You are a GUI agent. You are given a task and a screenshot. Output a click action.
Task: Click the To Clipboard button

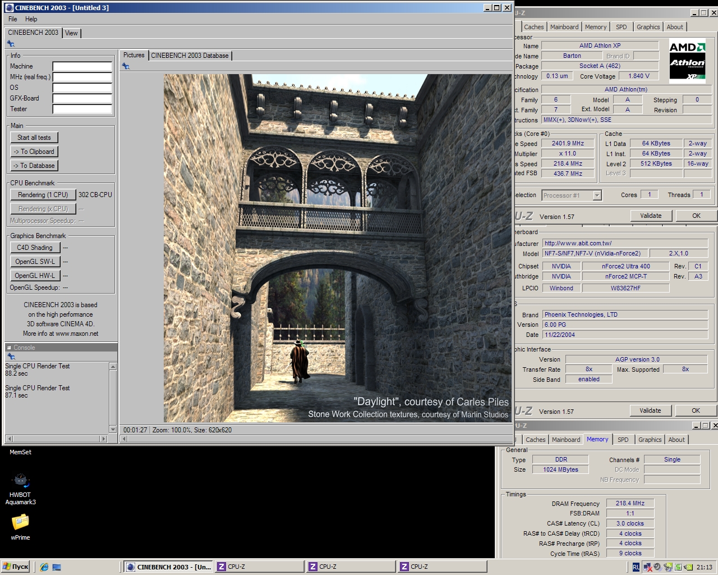34,152
